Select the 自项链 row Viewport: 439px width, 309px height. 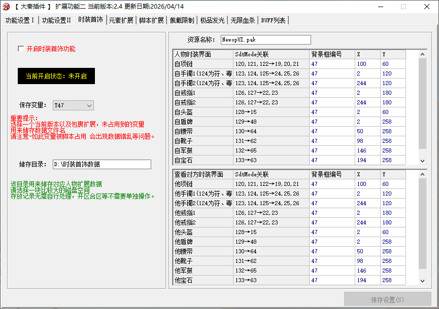289,64
